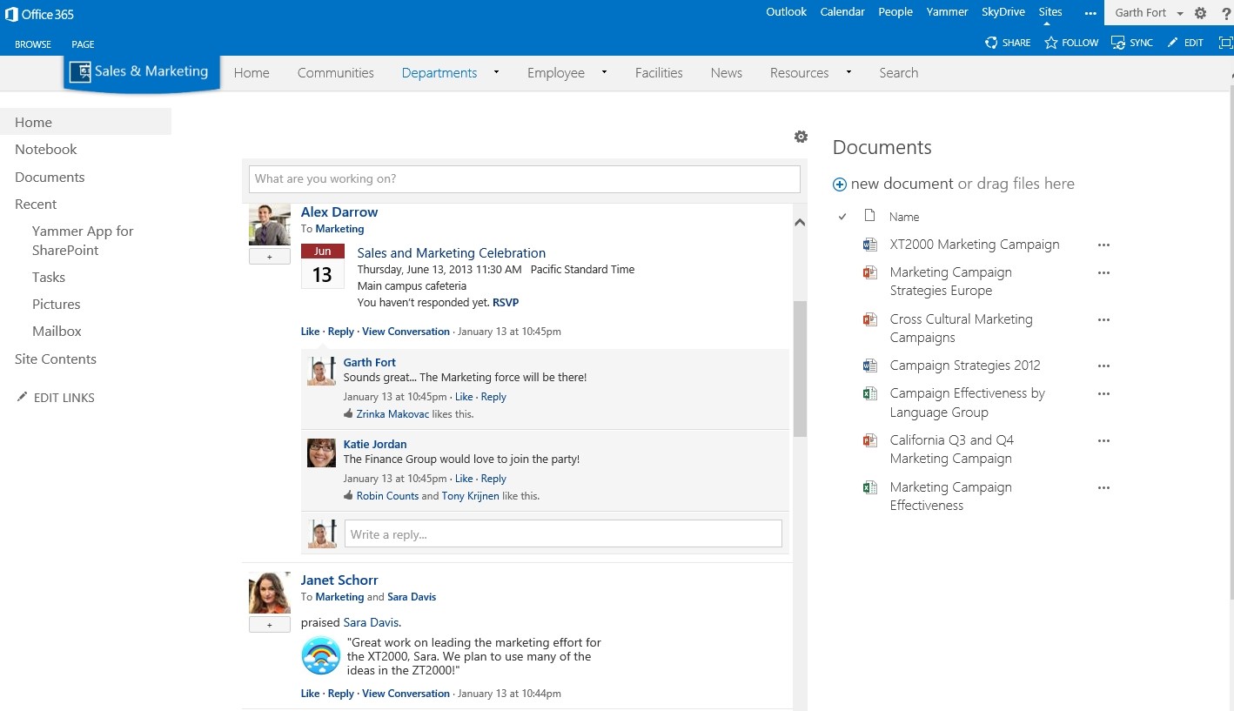Open the menu for California Q3 and Q4 campaign

point(1103,440)
